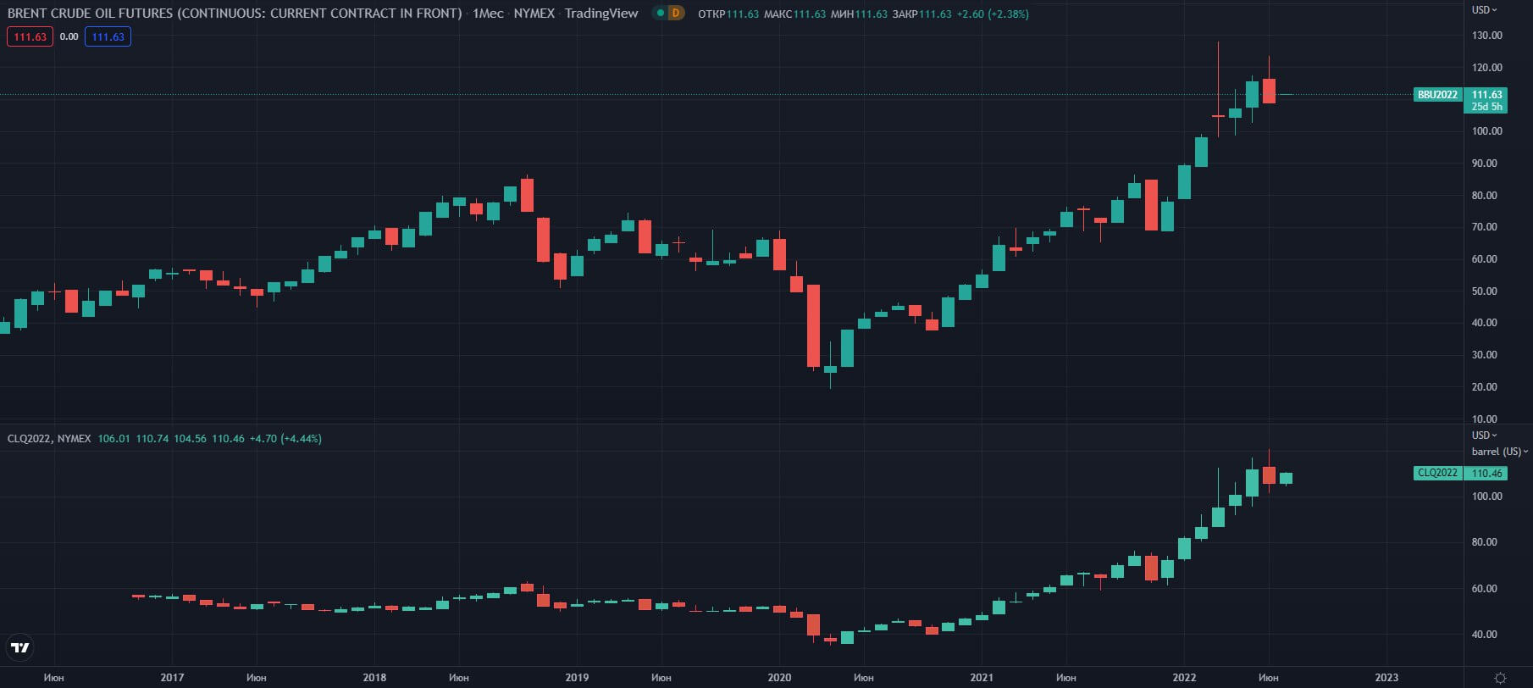Click the МАКС 111.63 high value

tap(794, 14)
